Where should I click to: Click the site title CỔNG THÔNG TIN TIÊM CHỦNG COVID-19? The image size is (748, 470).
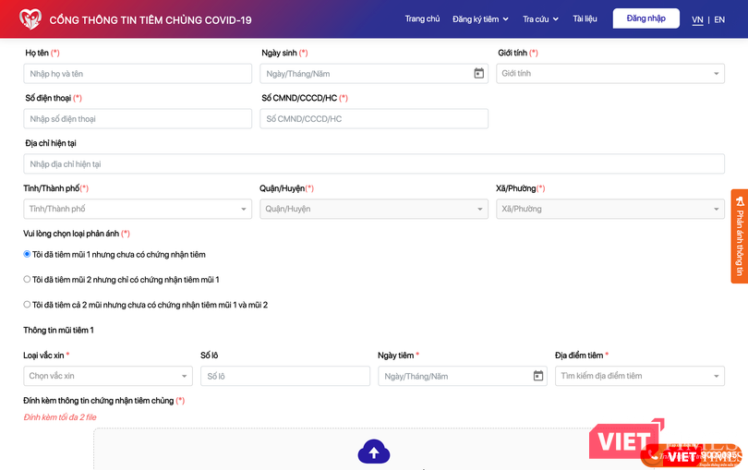click(151, 20)
